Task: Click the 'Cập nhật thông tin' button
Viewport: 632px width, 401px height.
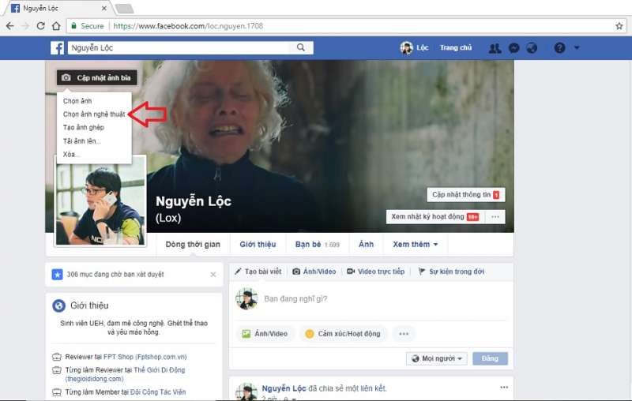Action: pos(465,194)
